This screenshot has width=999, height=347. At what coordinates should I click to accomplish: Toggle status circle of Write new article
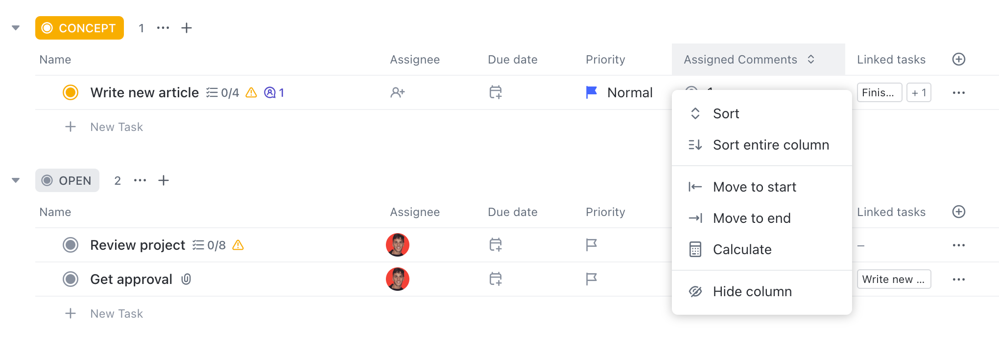coord(71,92)
